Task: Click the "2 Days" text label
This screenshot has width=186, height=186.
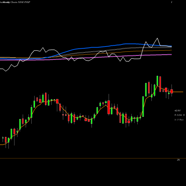Action: point(180,120)
